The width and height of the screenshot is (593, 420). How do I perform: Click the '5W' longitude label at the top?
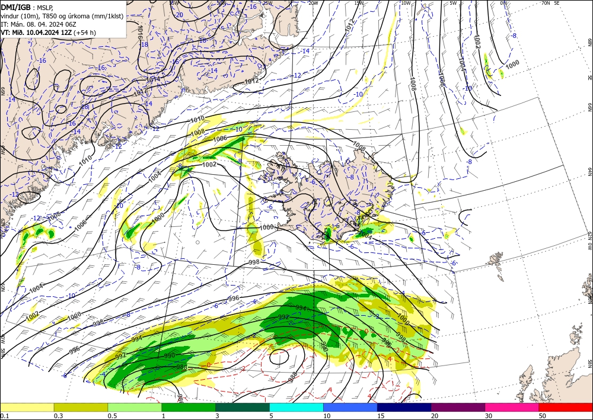point(454,3)
